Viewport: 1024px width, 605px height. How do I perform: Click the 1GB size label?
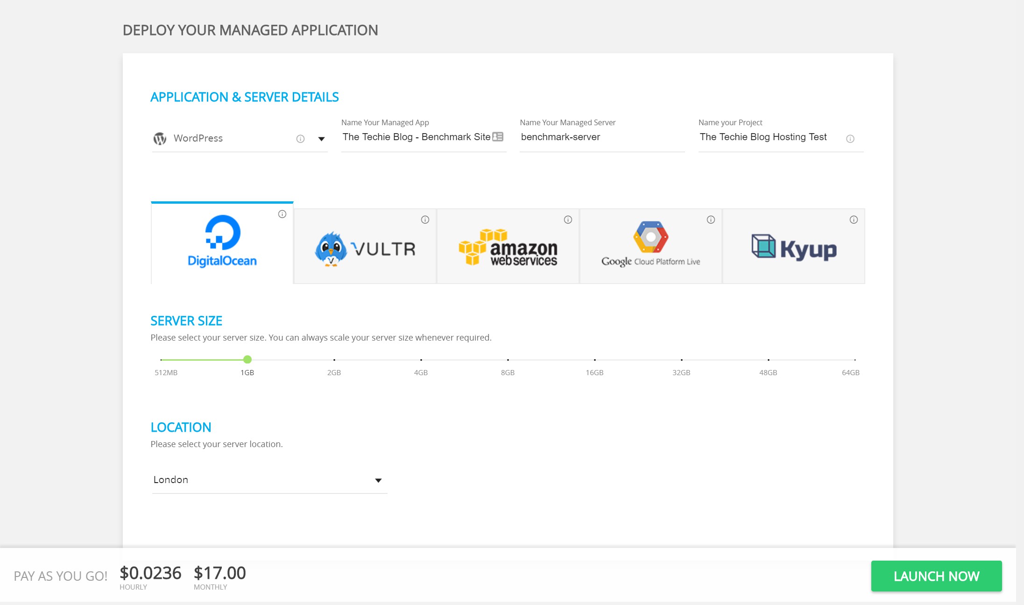point(247,373)
